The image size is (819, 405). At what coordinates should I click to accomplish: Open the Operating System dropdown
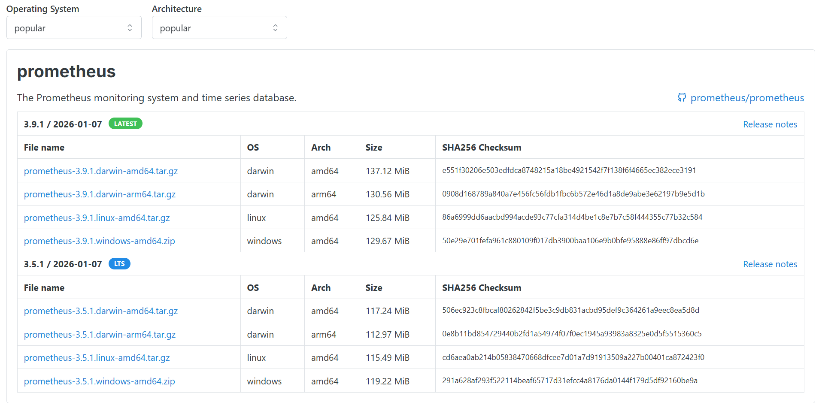(74, 28)
